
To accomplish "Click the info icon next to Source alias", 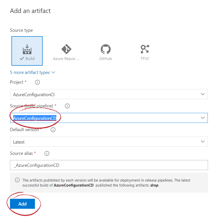I will tap(47, 153).
